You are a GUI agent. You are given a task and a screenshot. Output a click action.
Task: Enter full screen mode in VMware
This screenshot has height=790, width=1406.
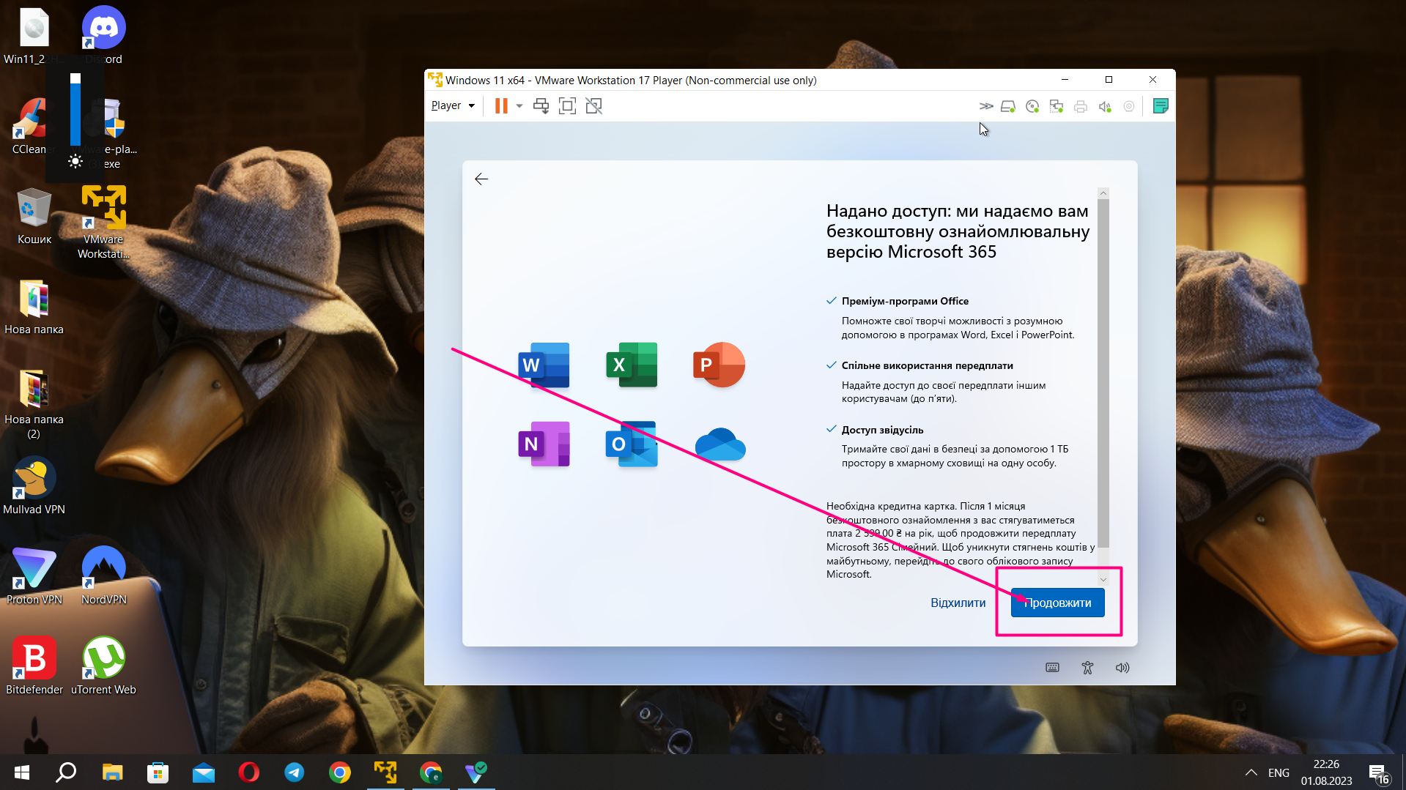[567, 106]
